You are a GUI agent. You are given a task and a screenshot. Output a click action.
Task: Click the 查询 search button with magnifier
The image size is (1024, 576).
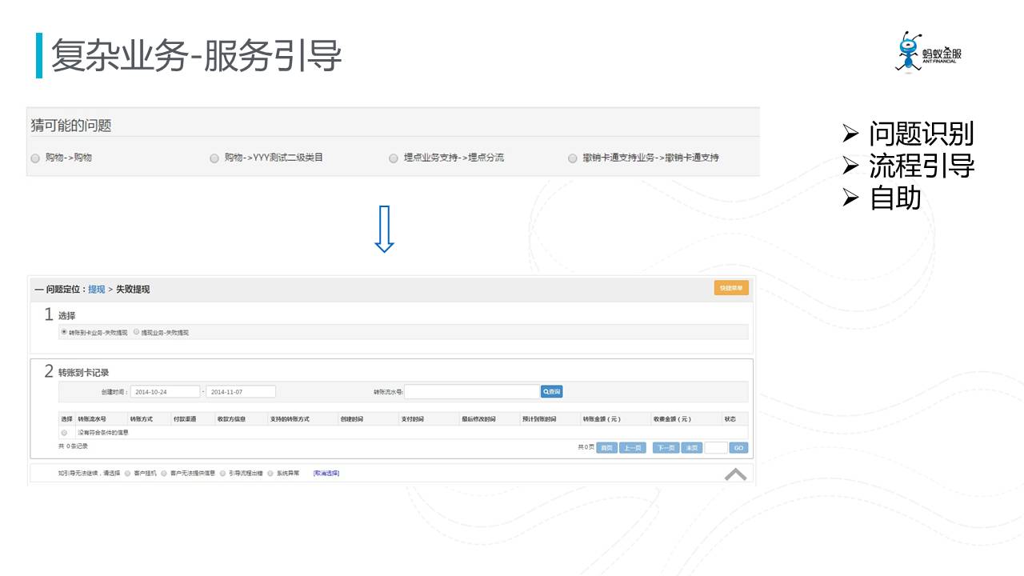(x=552, y=392)
